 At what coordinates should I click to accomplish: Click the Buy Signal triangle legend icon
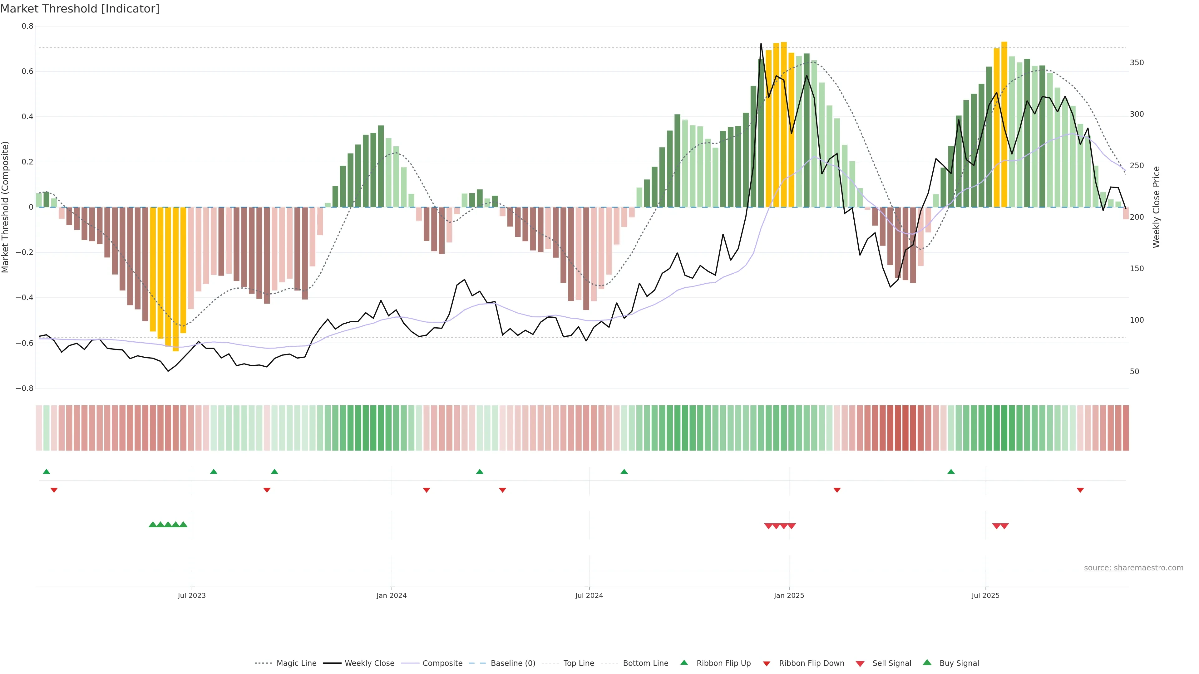pyautogui.click(x=927, y=662)
